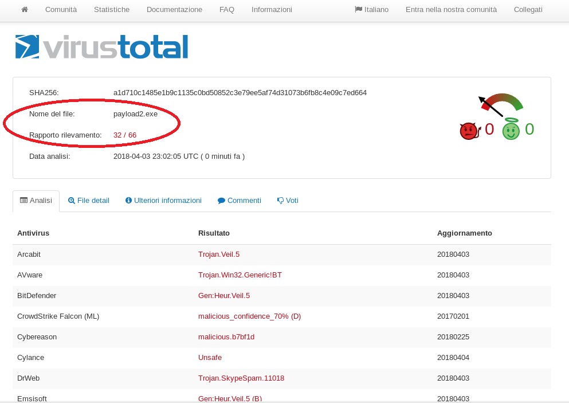Open the Statistiche page
Screen dimensions: 569x403
[x=112, y=10]
